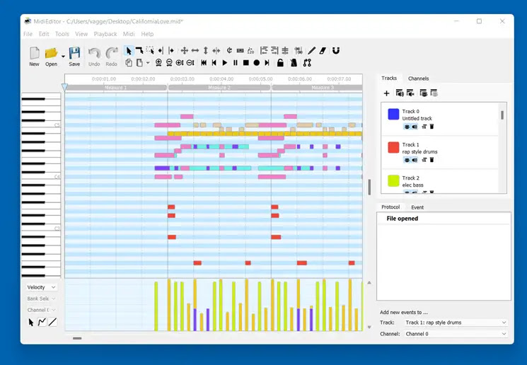Viewport: 527px width, 365px height.
Task: Skip forward one measure
Action: [x=267, y=62]
